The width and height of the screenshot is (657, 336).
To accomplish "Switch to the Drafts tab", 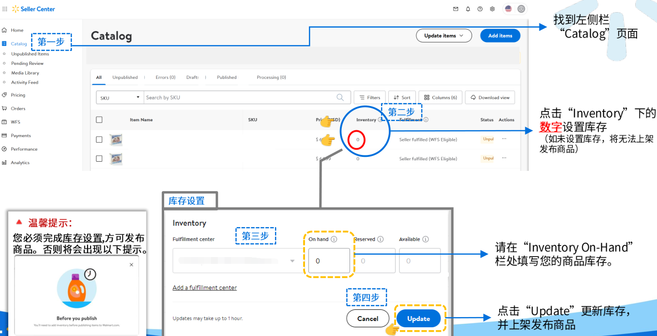I will click(193, 77).
